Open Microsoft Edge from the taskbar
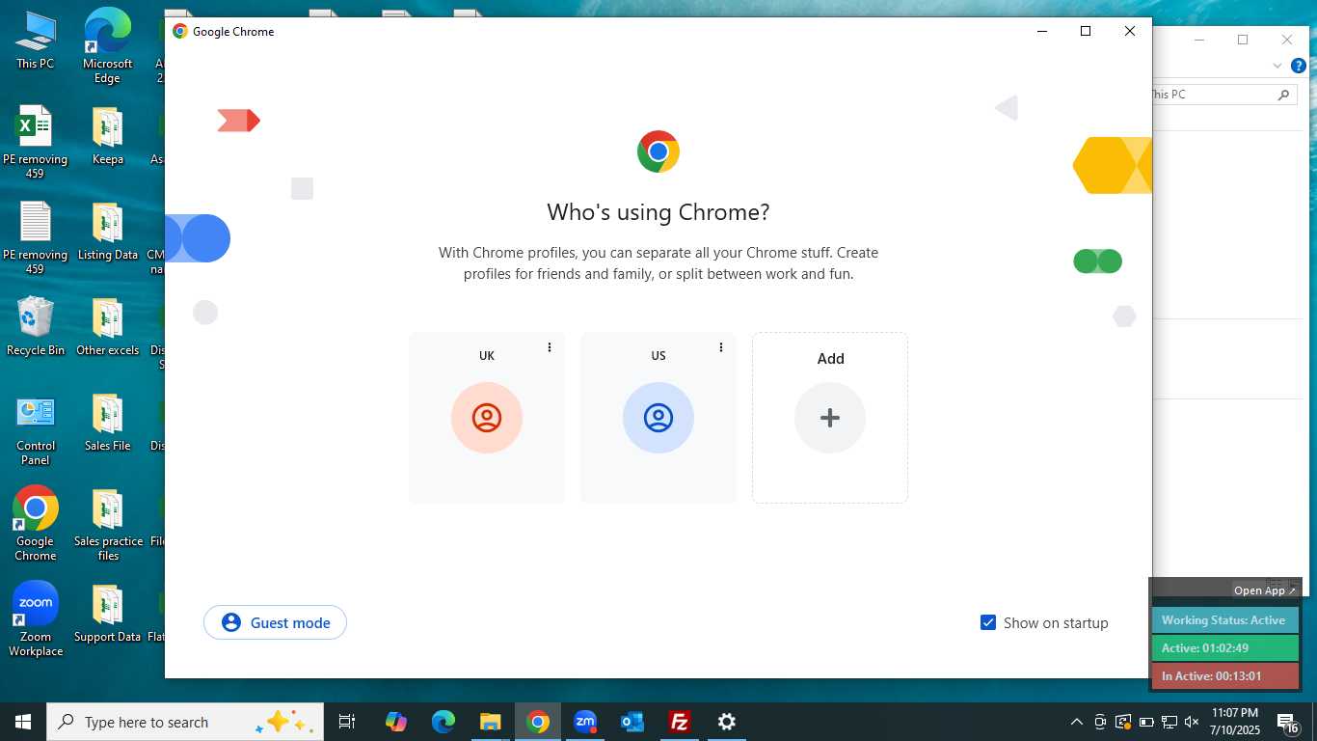1317x741 pixels. (x=443, y=722)
